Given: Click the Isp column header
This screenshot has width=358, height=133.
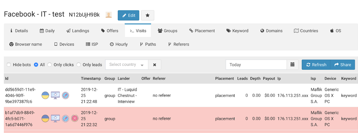Looking at the screenshot, I should 313,78.
